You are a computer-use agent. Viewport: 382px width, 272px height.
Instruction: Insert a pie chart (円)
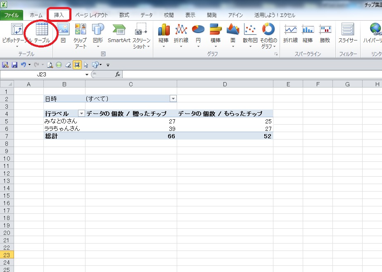198,33
